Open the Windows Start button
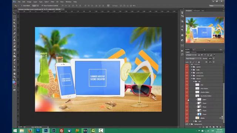The image size is (237, 133). 15,130
